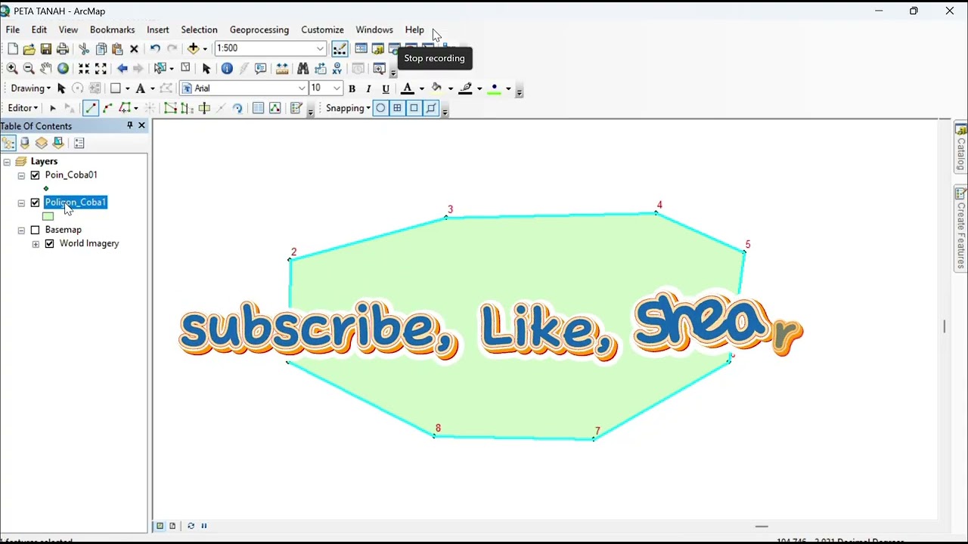Image resolution: width=968 pixels, height=544 pixels.
Task: Switch to List By Selection view
Action: tap(58, 143)
